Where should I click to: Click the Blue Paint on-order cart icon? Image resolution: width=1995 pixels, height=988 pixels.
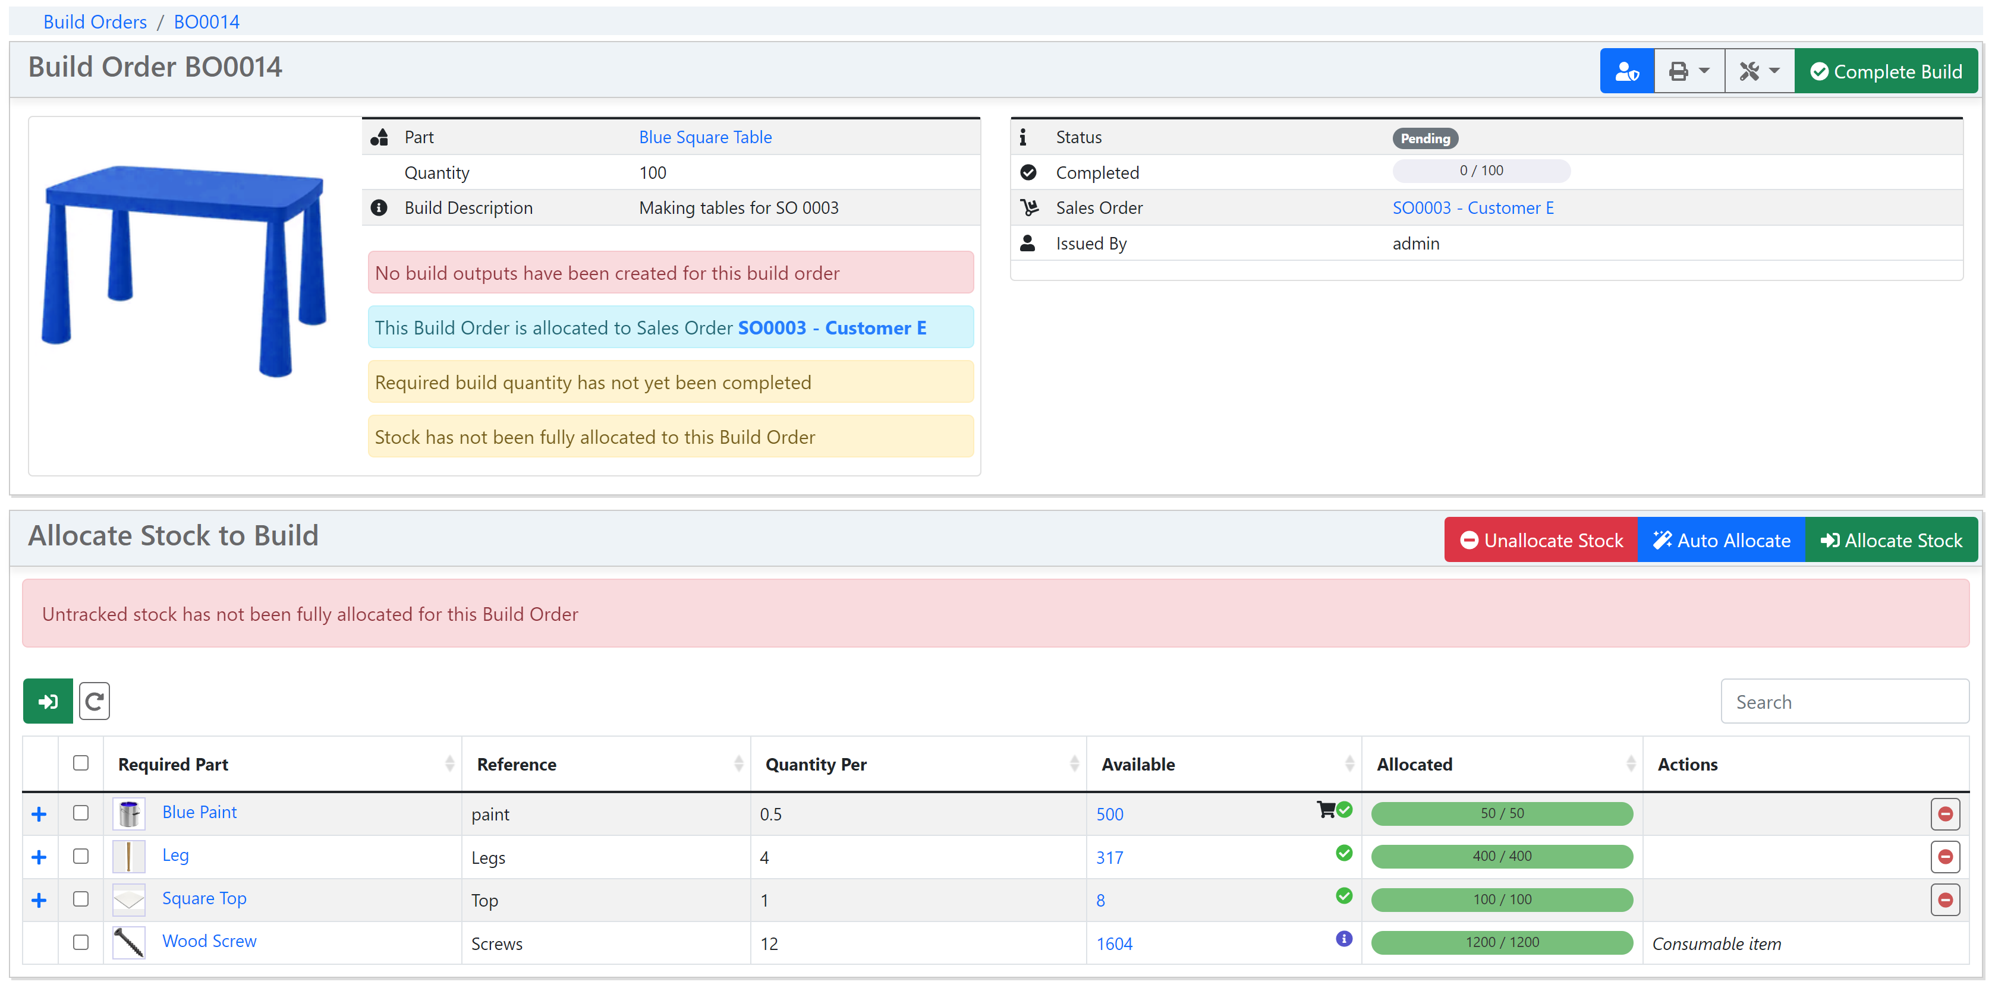(1325, 810)
